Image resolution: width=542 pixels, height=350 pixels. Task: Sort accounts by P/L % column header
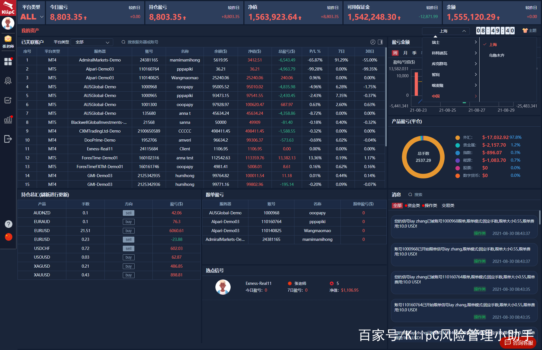tap(315, 51)
